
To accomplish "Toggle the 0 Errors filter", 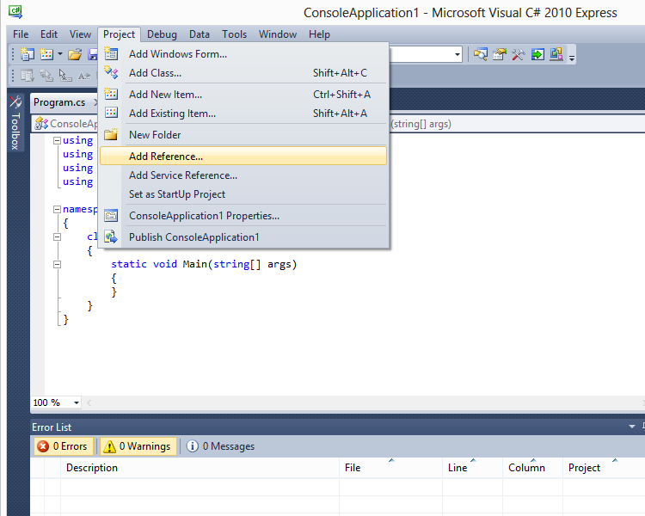I will point(64,446).
